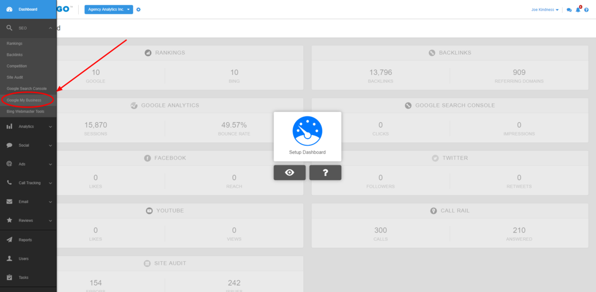Click the Reviews star icon
The width and height of the screenshot is (596, 292).
coord(10,220)
